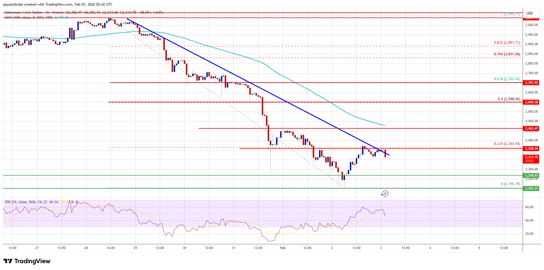Select the 0.764 Fibonacci level label
Screen dimensions: 544x270
click(x=507, y=54)
